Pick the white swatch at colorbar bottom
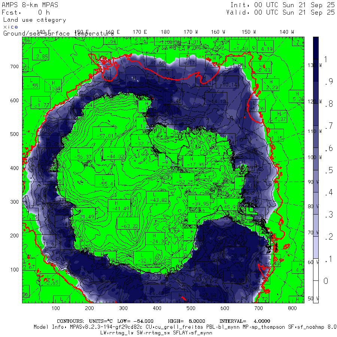337x337 pixels. 316,281
